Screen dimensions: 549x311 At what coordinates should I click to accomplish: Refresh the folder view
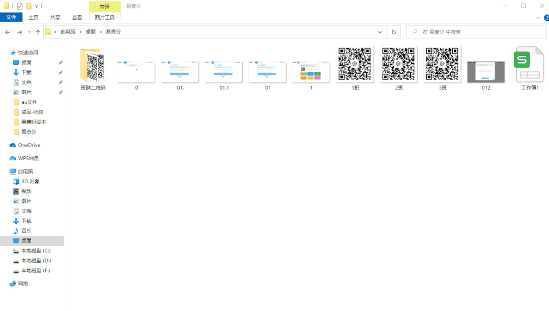[x=393, y=32]
